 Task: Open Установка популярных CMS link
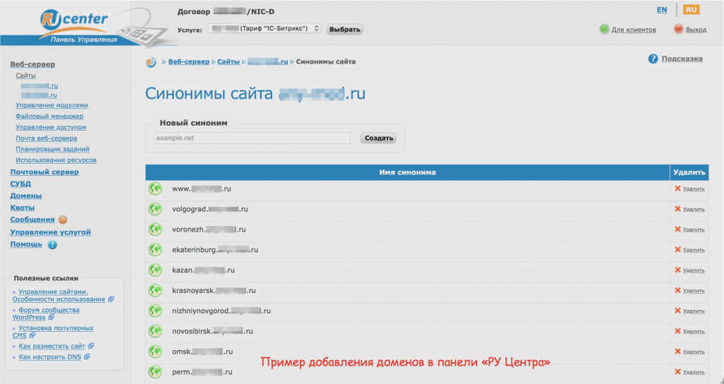(52, 332)
